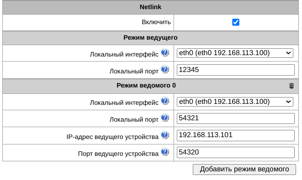This screenshot has height=180, width=302.
Task: Show help for IP-адрес ведущего устройства
Action: (165, 135)
